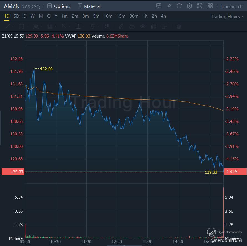Expand the line tool dropdown arrow
The image size is (247, 246).
tap(13, 26)
